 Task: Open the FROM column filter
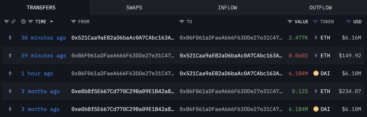tap(73, 22)
